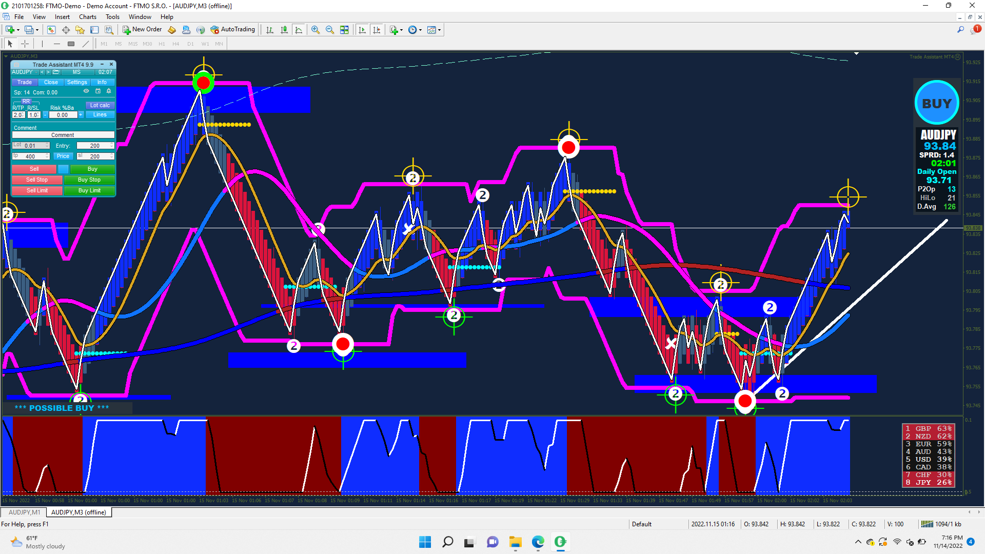985x554 pixels.
Task: Toggle the Lot calc button
Action: click(x=100, y=105)
